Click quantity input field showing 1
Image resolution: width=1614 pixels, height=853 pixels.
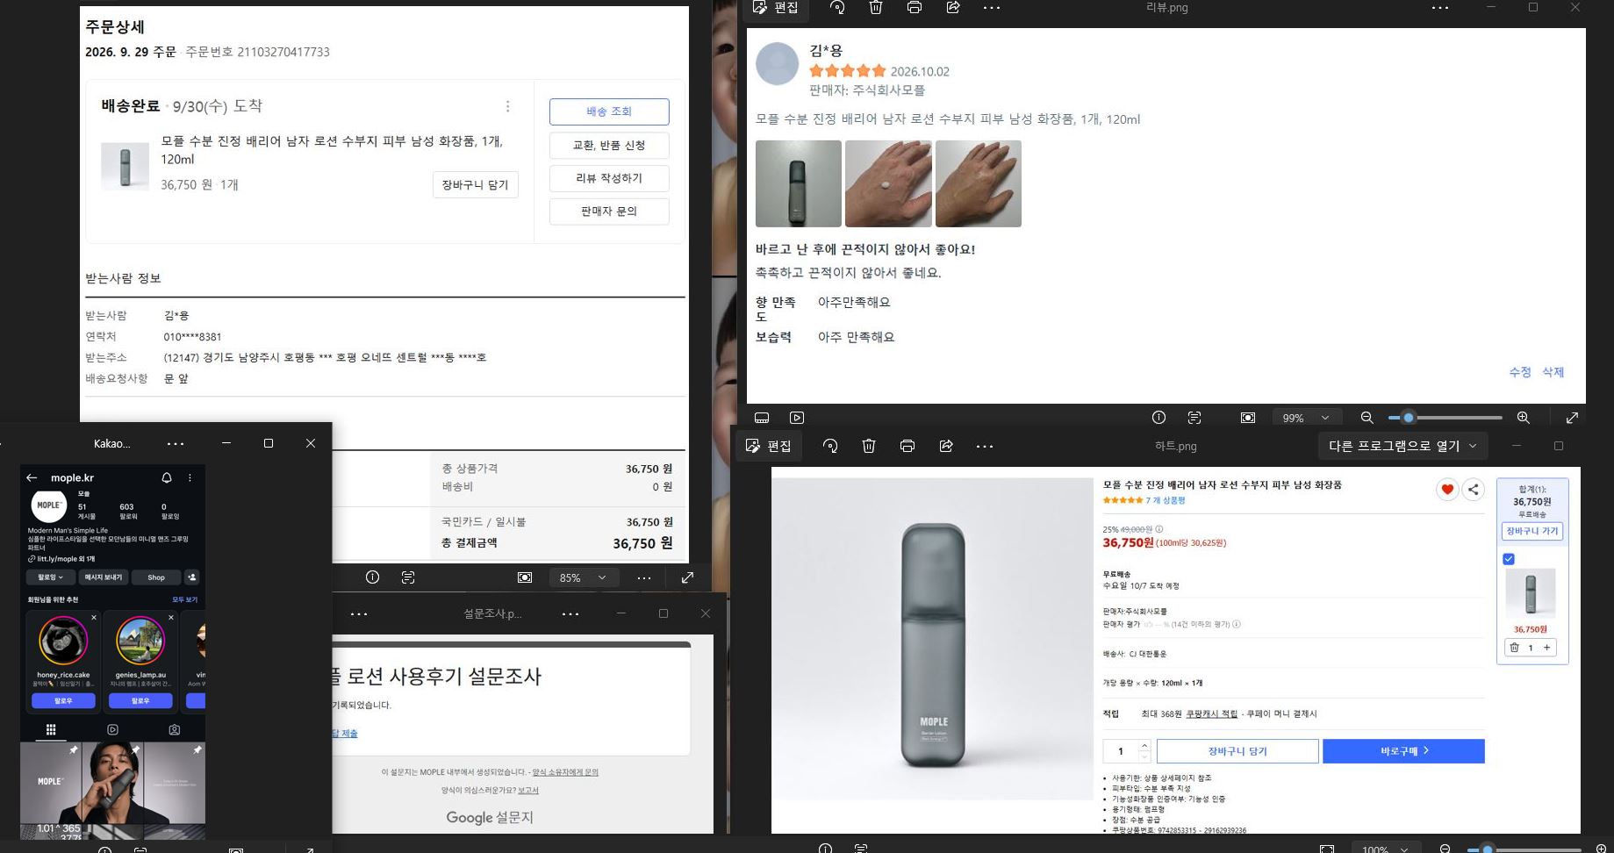1121,751
